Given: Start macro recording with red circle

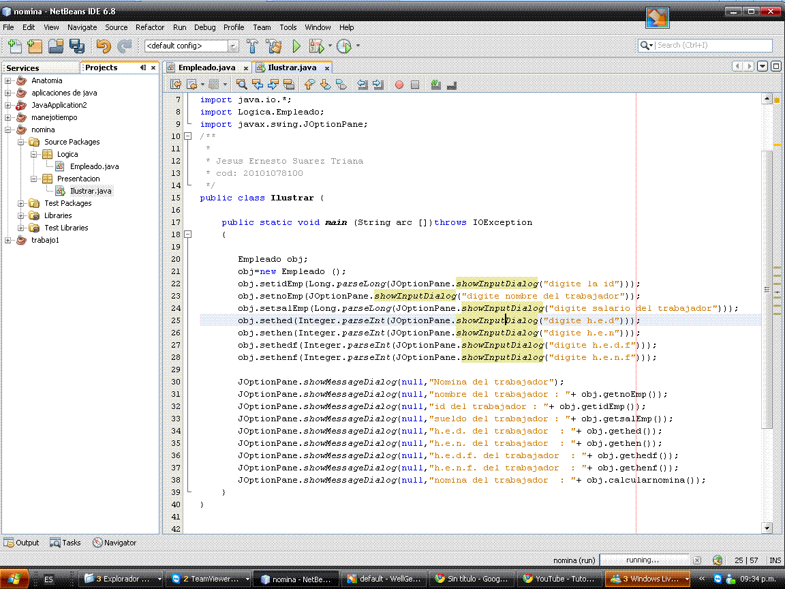Looking at the screenshot, I should (399, 85).
